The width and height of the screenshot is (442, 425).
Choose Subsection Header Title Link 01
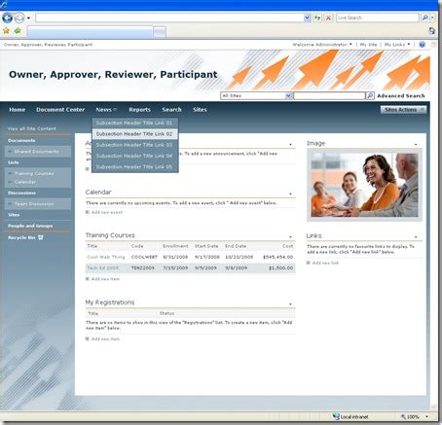[x=134, y=123]
